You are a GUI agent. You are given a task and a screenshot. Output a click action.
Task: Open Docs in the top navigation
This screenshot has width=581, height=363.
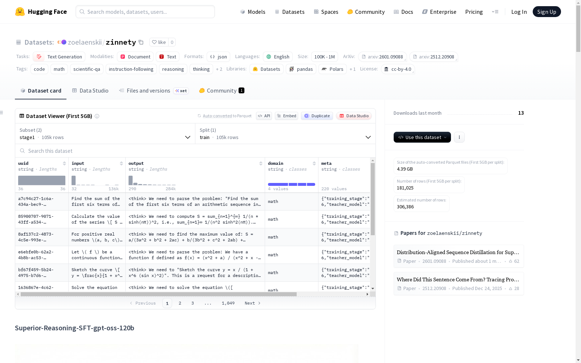403,12
